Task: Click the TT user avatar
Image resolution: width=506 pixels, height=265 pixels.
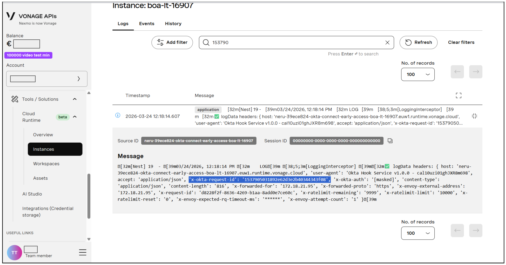Action: (15, 253)
